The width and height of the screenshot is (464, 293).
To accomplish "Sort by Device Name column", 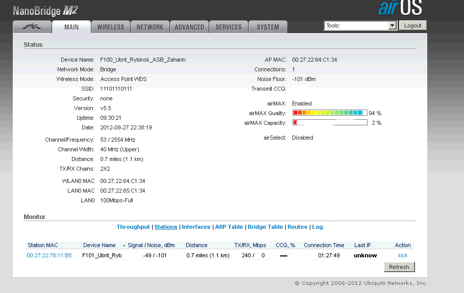I will click(99, 245).
